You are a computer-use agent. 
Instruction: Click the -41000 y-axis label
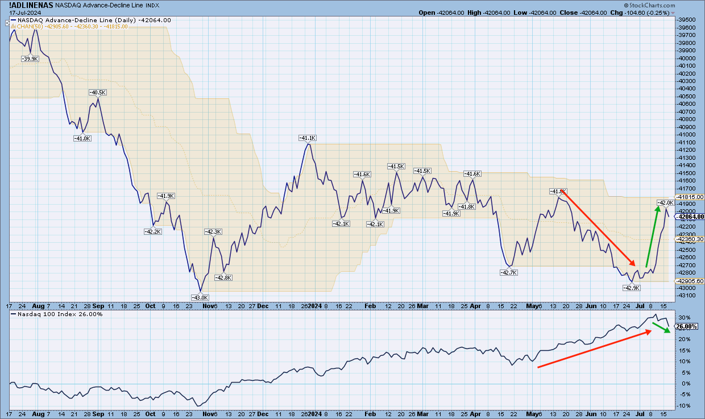click(687, 134)
